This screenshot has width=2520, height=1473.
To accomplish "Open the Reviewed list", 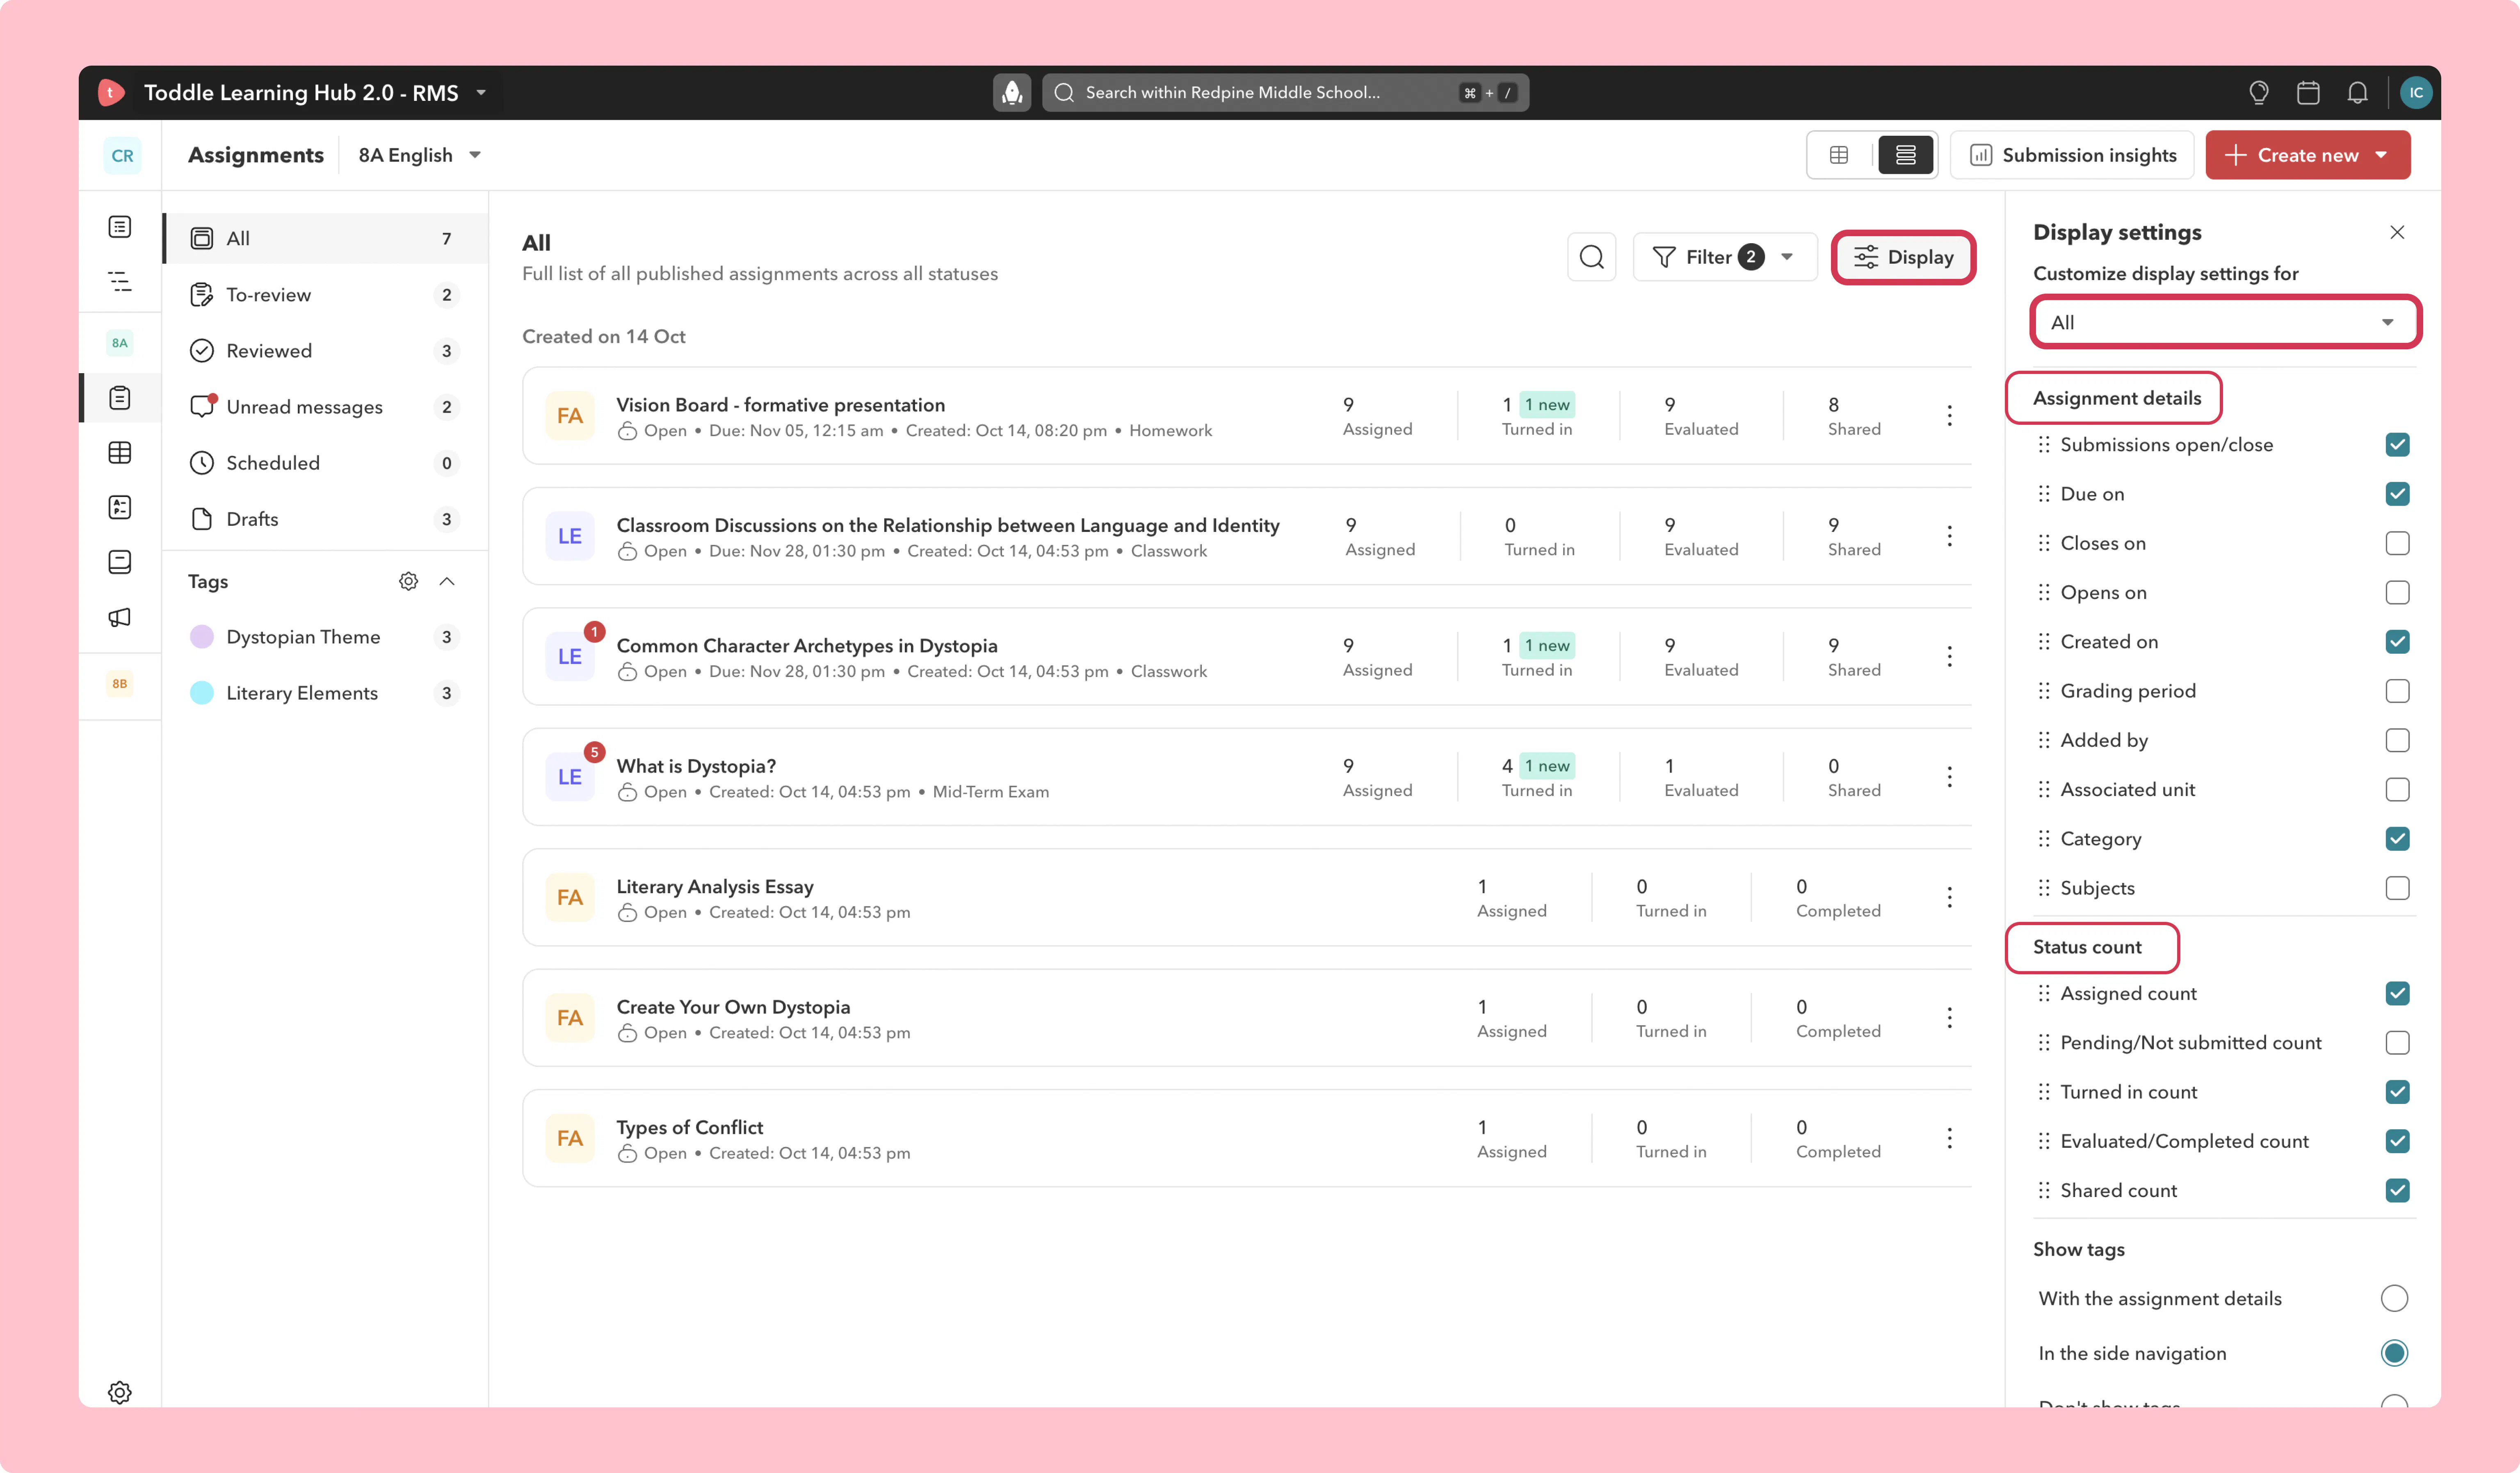I will [325, 351].
